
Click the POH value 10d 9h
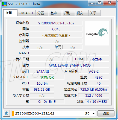click(42, 84)
